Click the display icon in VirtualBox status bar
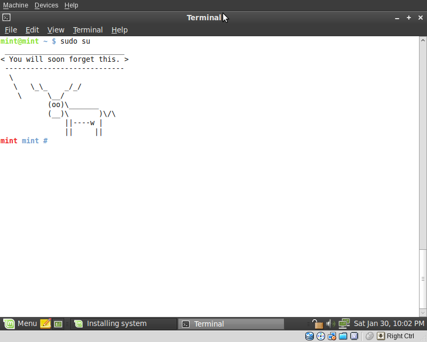The image size is (427, 342). [354, 336]
